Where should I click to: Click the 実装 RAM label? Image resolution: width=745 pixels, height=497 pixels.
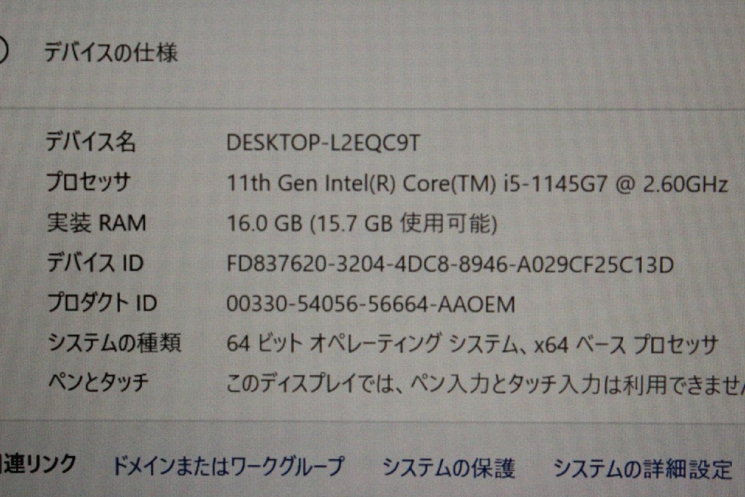[96, 223]
